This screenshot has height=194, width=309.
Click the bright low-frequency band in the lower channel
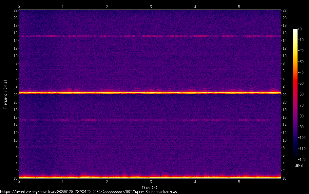(x=149, y=177)
